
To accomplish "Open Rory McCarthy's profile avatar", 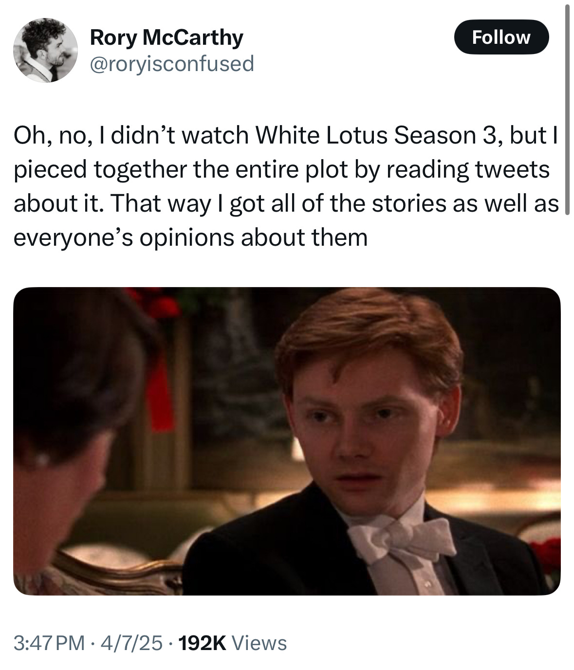I will coord(45,50).
